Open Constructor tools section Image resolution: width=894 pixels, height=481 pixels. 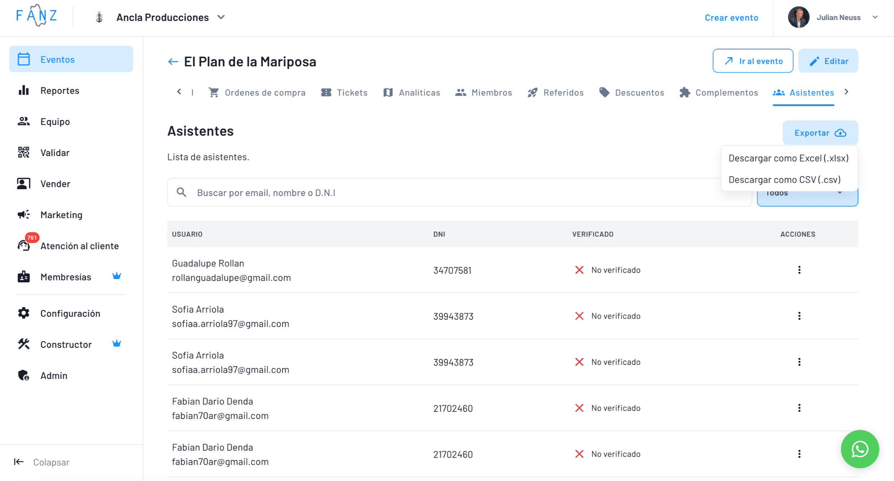coord(66,344)
